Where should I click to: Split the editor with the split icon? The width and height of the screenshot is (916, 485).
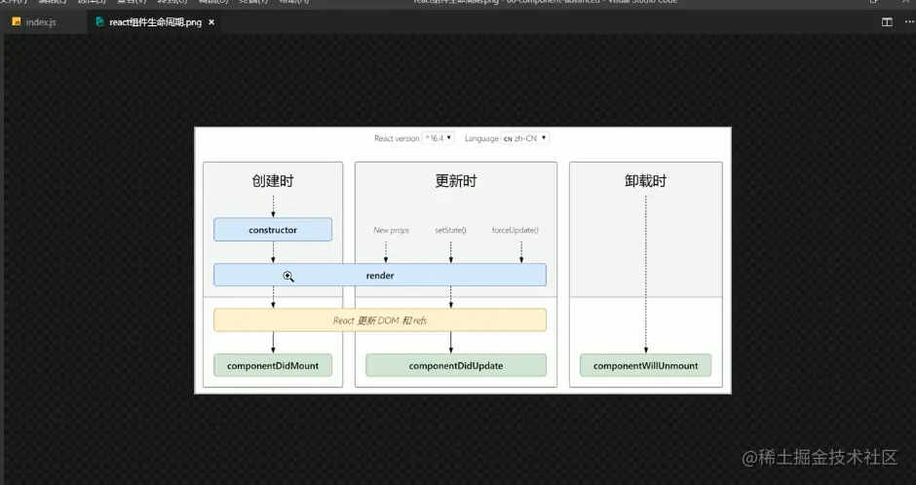point(887,22)
